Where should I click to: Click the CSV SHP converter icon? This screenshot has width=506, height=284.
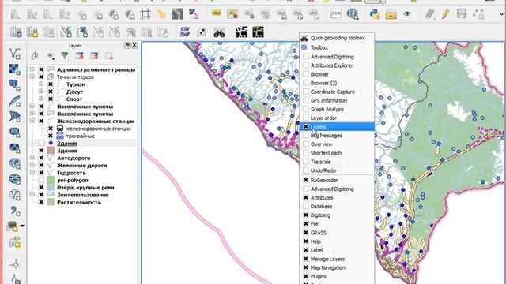[x=185, y=32]
